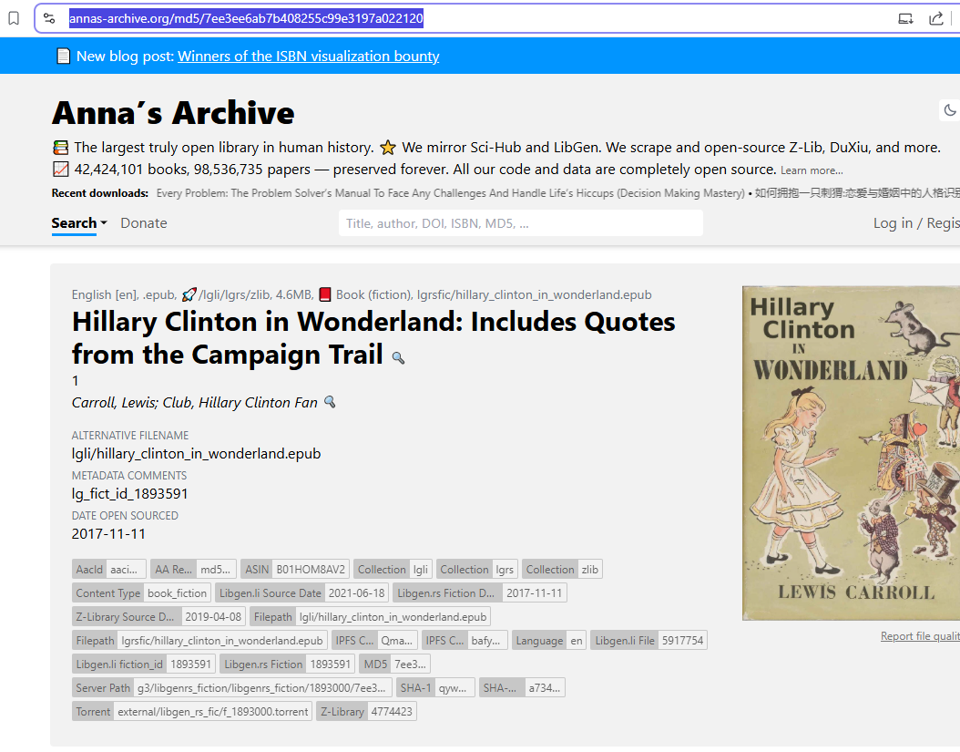Click the SHA-1 qyw... tag
Viewport: 960px width, 752px height.
point(435,688)
